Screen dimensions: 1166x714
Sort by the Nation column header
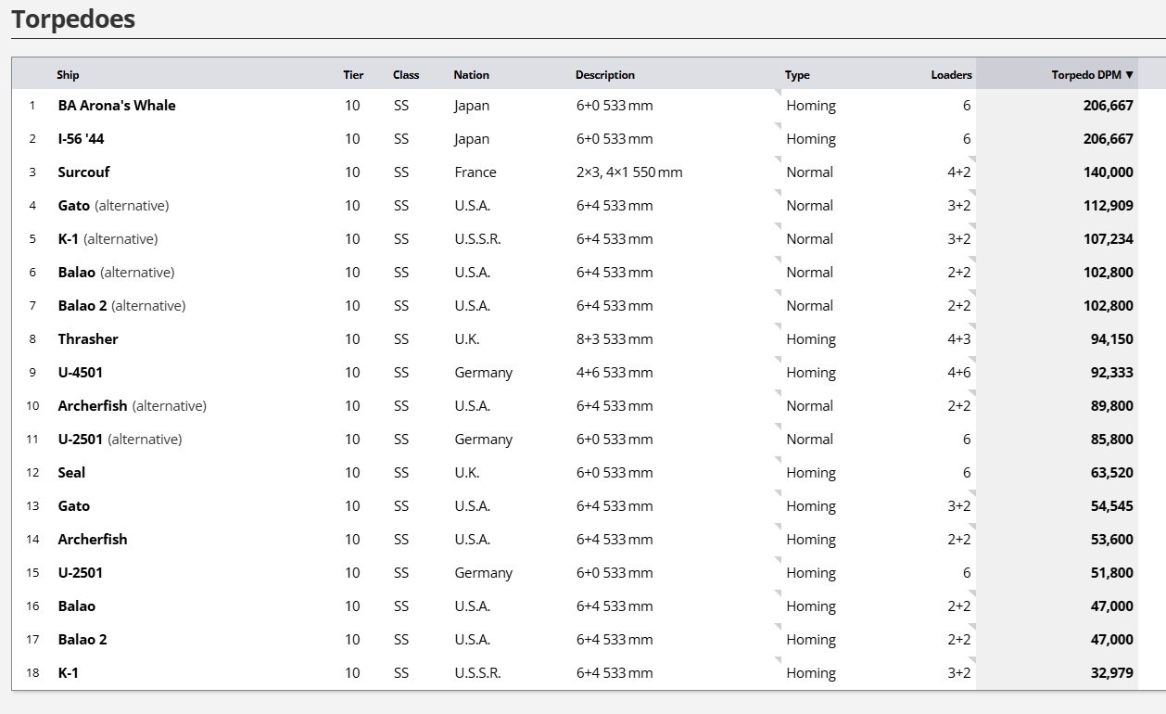pos(471,75)
